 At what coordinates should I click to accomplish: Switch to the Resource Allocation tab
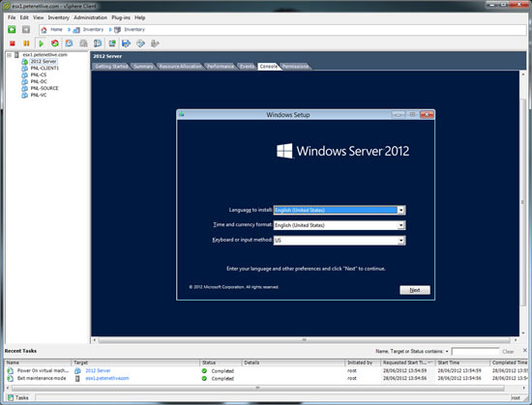(x=180, y=67)
